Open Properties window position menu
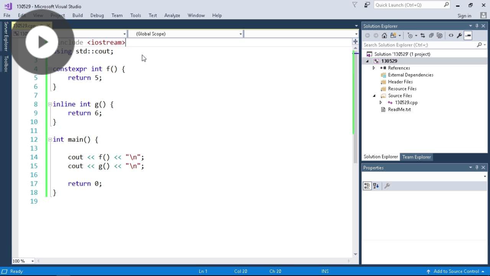 pos(470,168)
